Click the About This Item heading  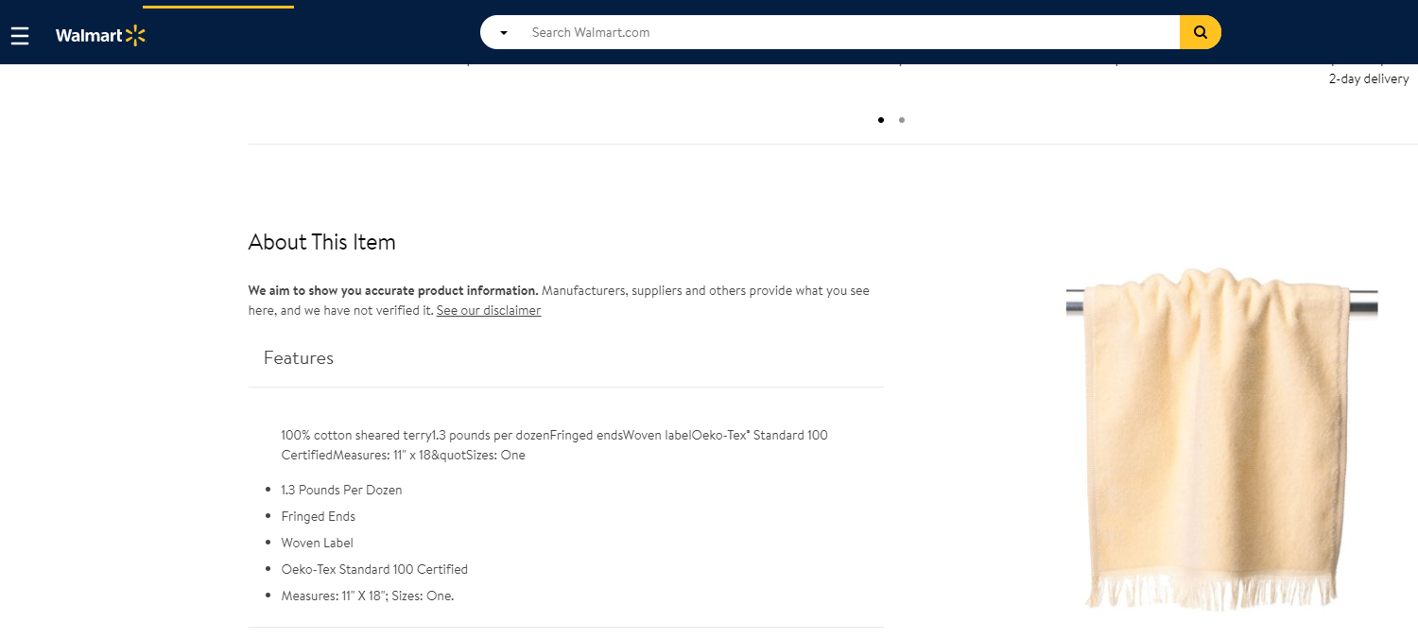tap(321, 242)
